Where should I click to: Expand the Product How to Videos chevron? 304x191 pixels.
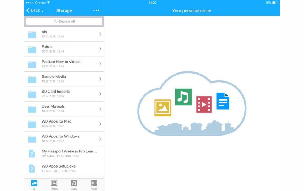tap(100, 64)
